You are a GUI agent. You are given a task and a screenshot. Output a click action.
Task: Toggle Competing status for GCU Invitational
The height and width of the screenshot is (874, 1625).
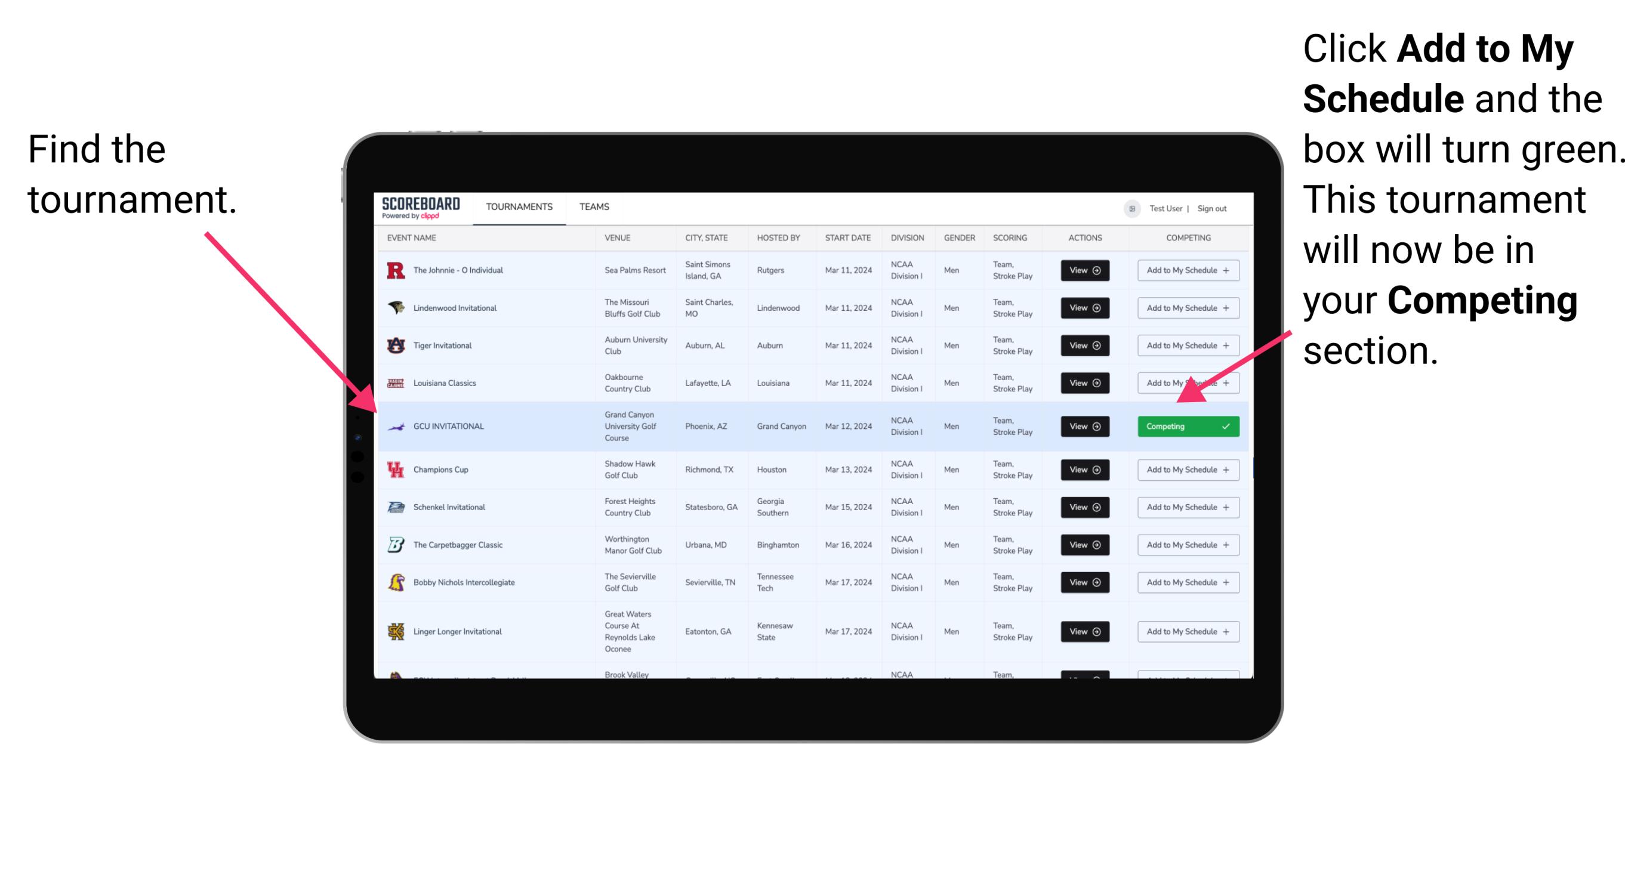1187,426
